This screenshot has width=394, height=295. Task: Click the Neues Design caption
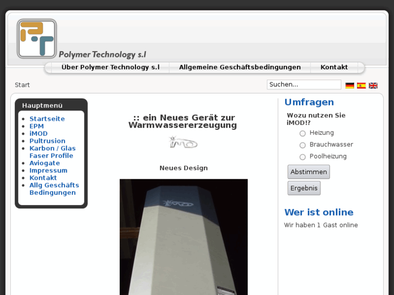coord(184,168)
